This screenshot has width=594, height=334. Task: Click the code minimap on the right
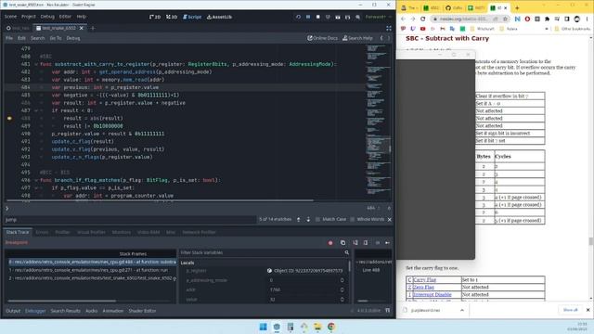tap(379, 120)
